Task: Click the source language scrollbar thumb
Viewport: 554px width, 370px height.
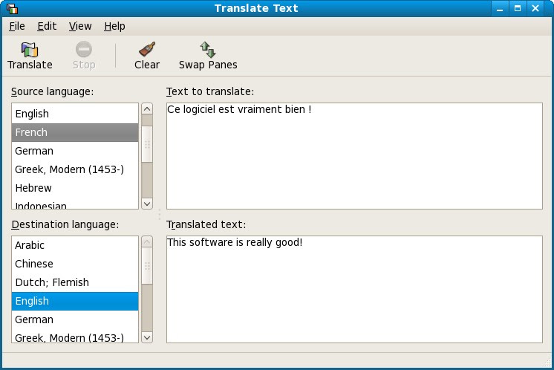Action: (x=147, y=144)
